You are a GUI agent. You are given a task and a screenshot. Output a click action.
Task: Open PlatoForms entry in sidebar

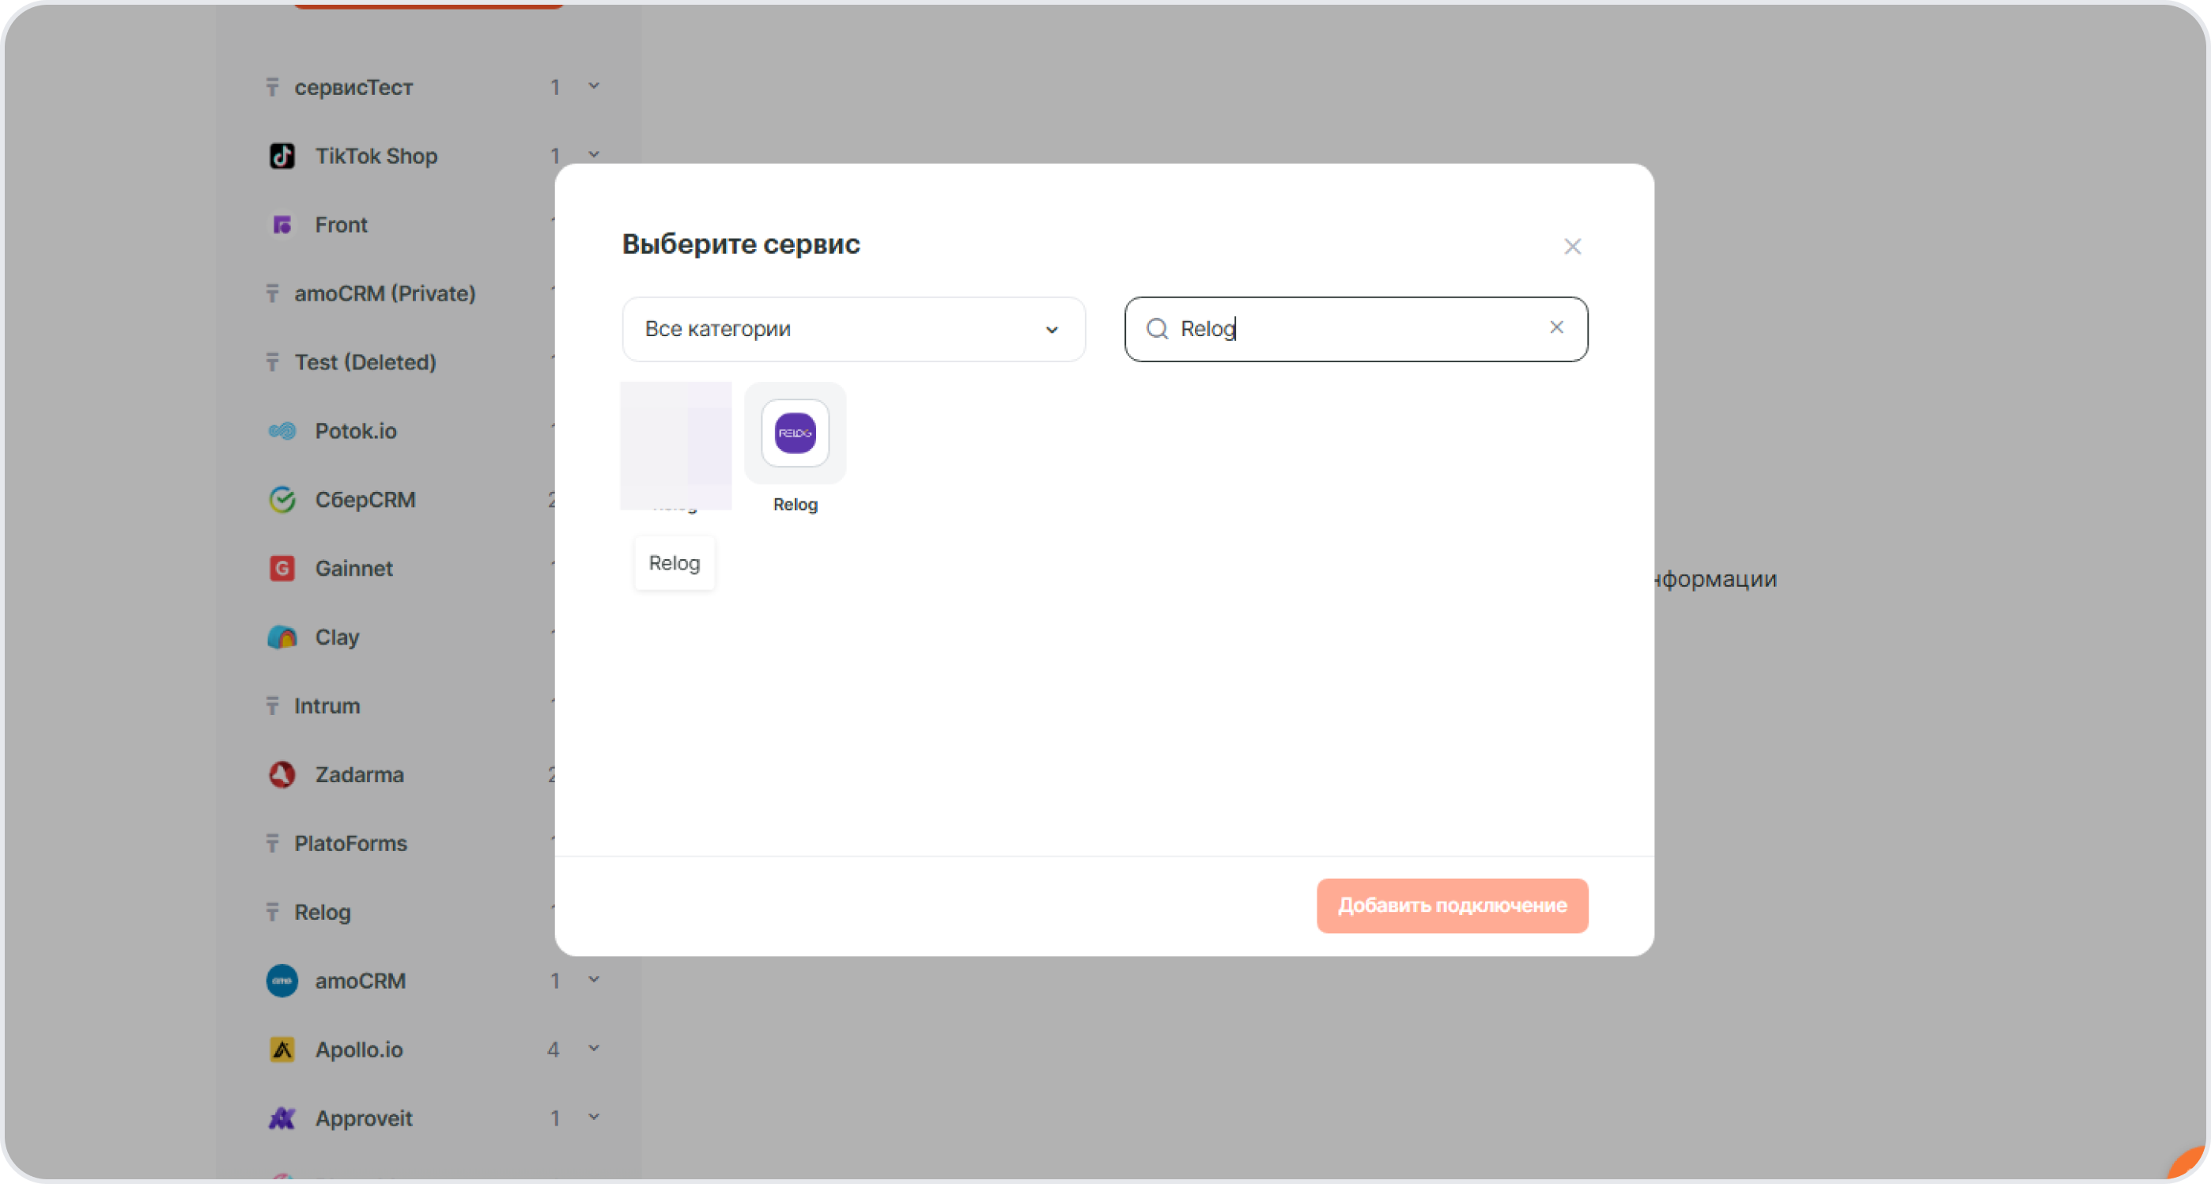(x=350, y=843)
